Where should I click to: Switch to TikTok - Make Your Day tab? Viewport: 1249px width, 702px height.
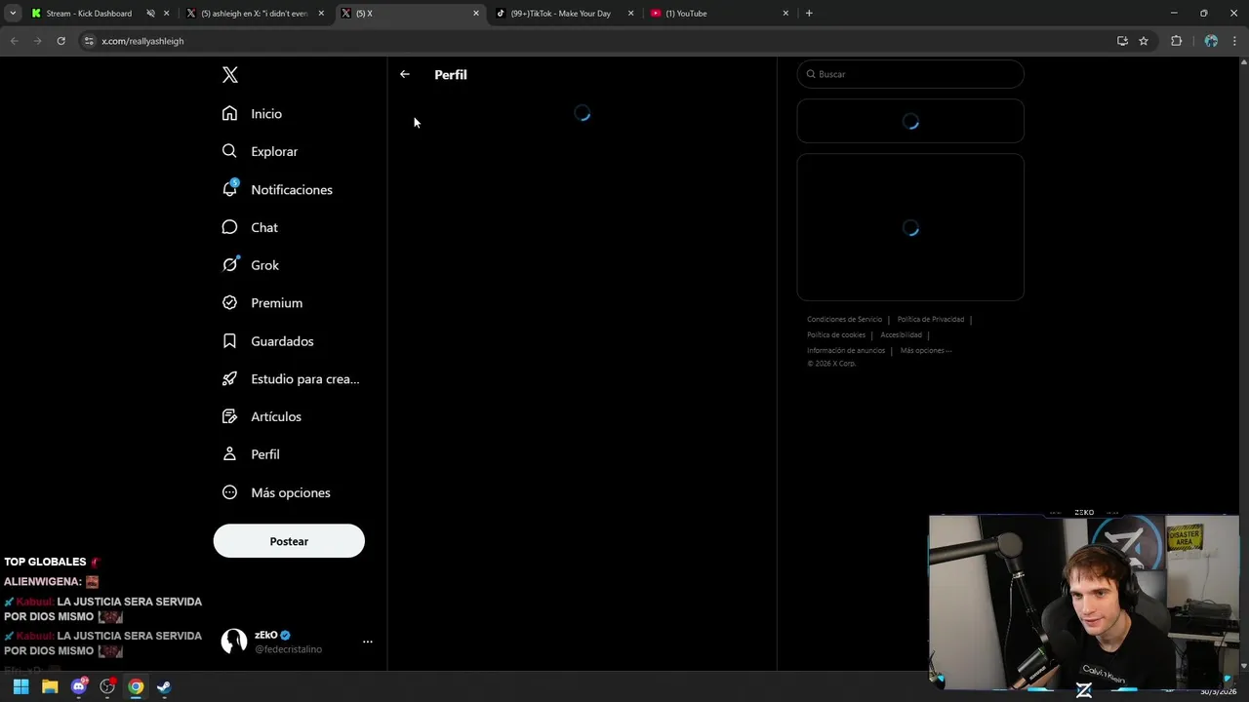(560, 14)
